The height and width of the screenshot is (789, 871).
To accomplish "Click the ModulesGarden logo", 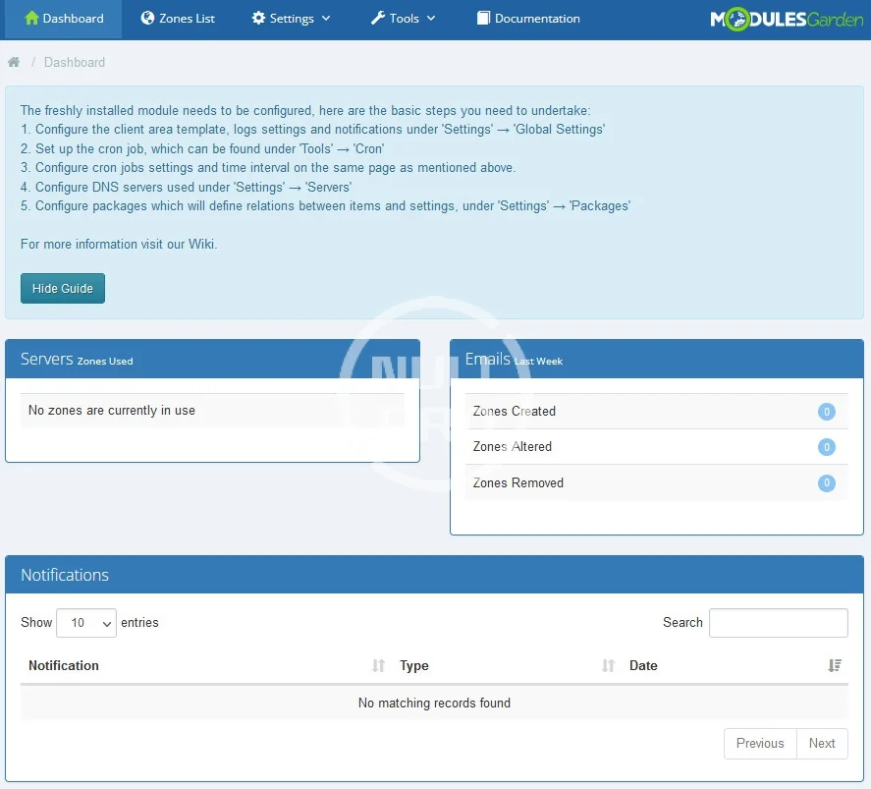I will tap(786, 19).
